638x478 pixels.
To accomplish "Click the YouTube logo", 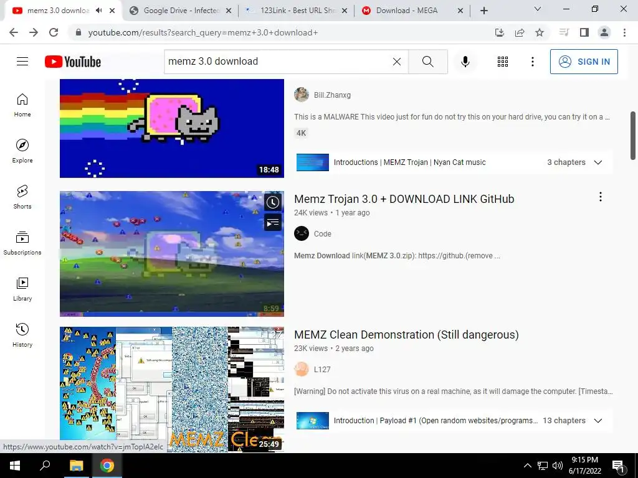I will (73, 62).
